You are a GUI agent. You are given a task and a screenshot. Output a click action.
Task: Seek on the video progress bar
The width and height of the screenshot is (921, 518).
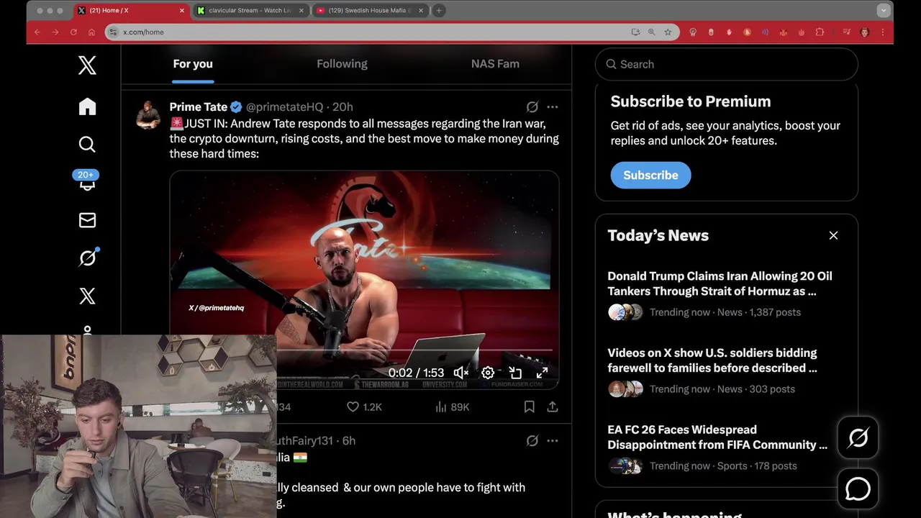coord(414,350)
